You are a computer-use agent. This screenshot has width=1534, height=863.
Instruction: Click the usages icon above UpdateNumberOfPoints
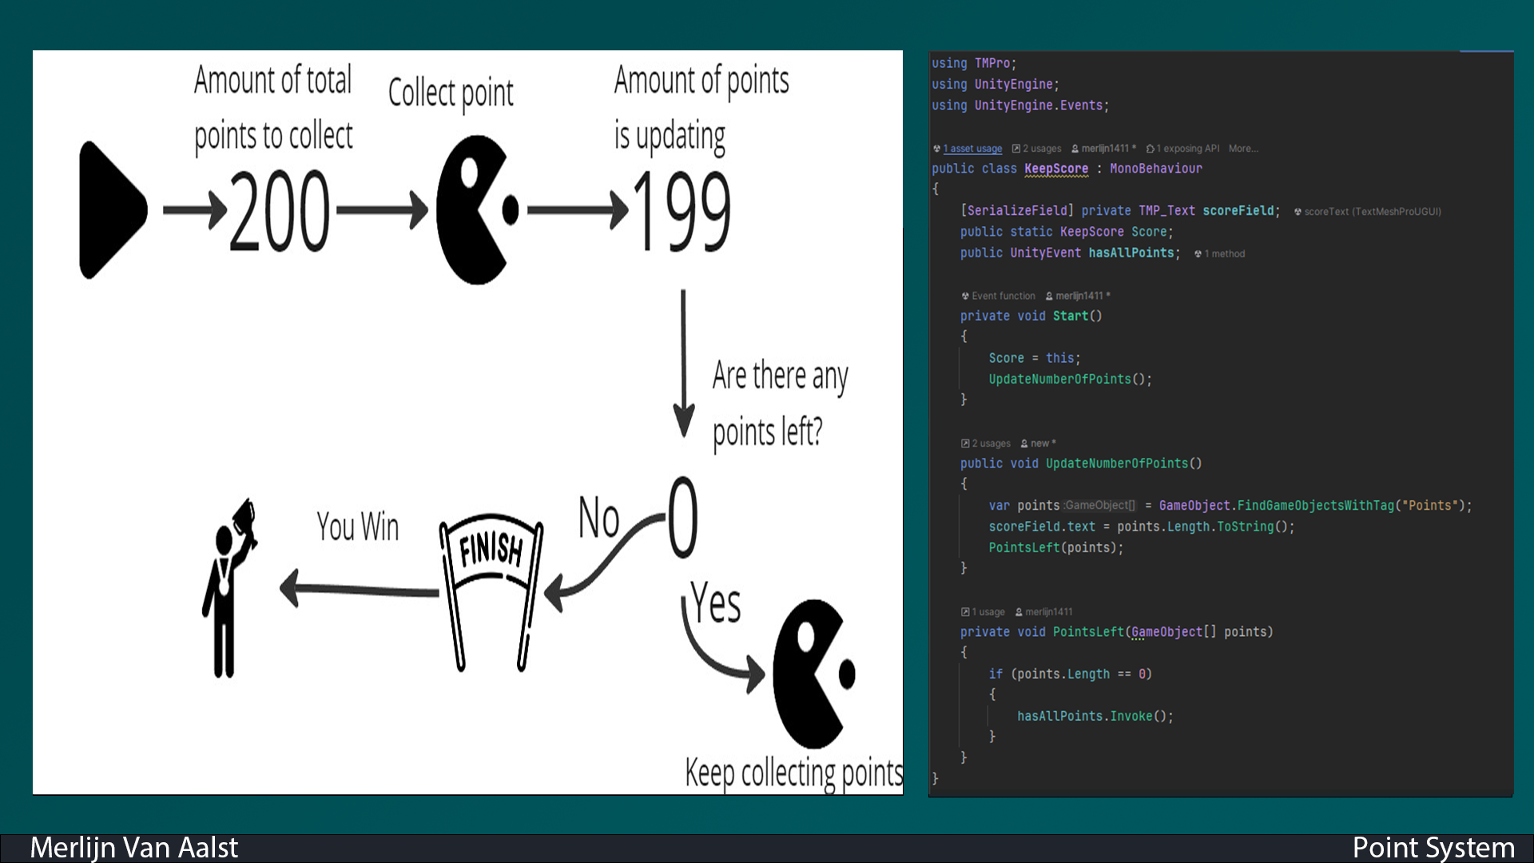[x=965, y=443]
